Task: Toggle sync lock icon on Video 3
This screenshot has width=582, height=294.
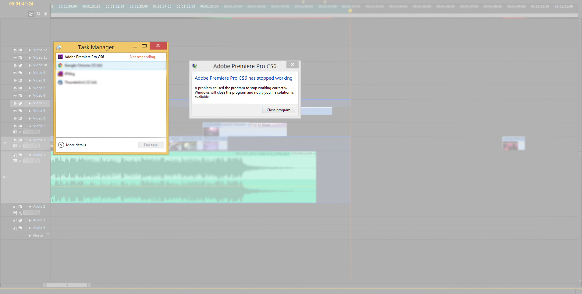Action: [x=20, y=118]
